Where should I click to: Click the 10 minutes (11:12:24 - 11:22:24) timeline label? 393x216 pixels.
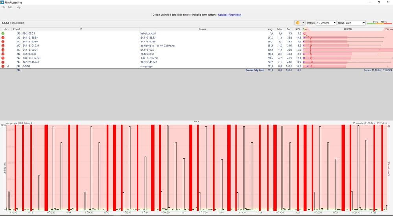369,123
